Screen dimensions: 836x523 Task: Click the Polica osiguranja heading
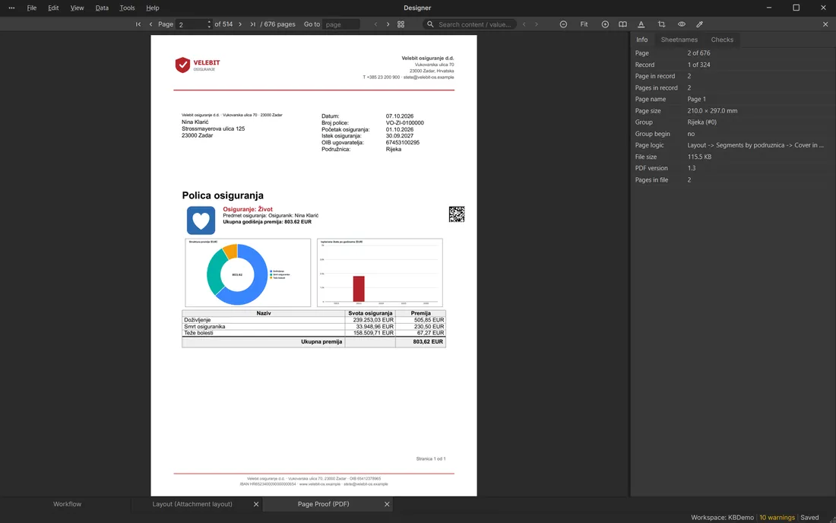[223, 195]
